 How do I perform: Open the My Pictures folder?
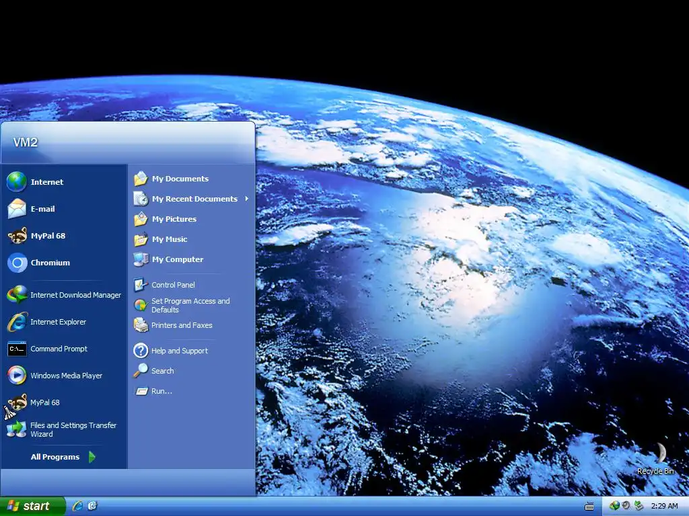(192, 219)
